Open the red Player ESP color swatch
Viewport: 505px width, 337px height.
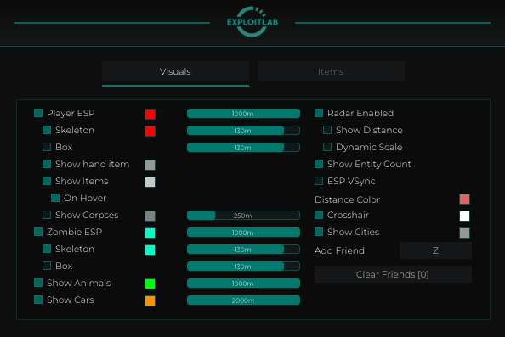150,114
